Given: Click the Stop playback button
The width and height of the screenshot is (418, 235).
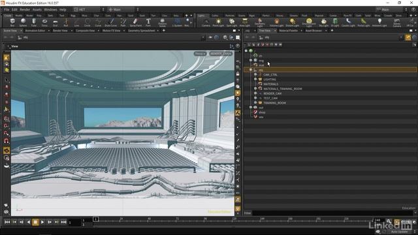Looking at the screenshot, I should 35,222.
